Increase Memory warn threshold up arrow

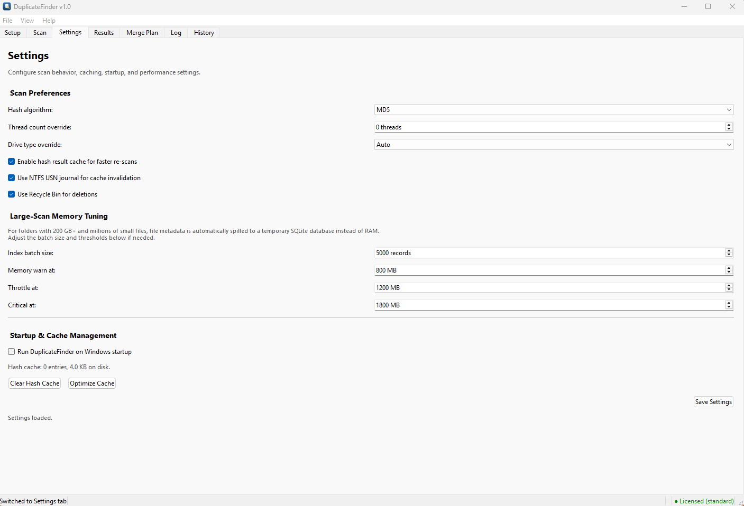pyautogui.click(x=729, y=268)
